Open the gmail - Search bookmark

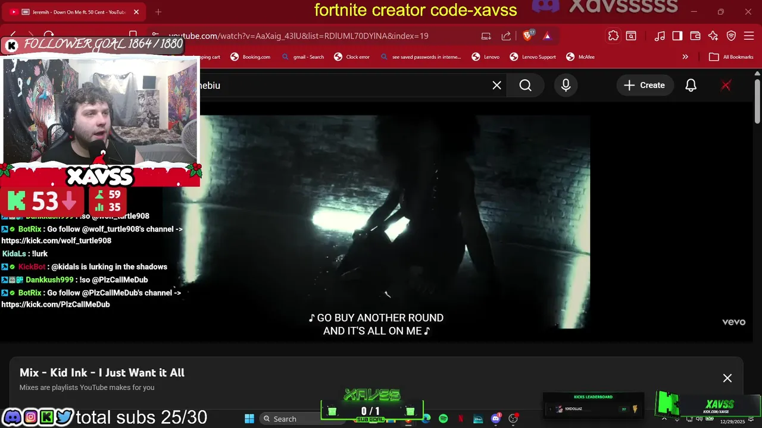(x=303, y=57)
